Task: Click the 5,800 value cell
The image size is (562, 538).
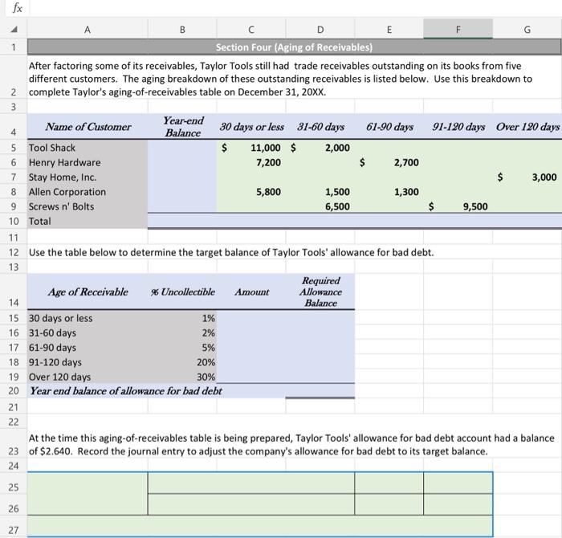Action: click(x=251, y=192)
